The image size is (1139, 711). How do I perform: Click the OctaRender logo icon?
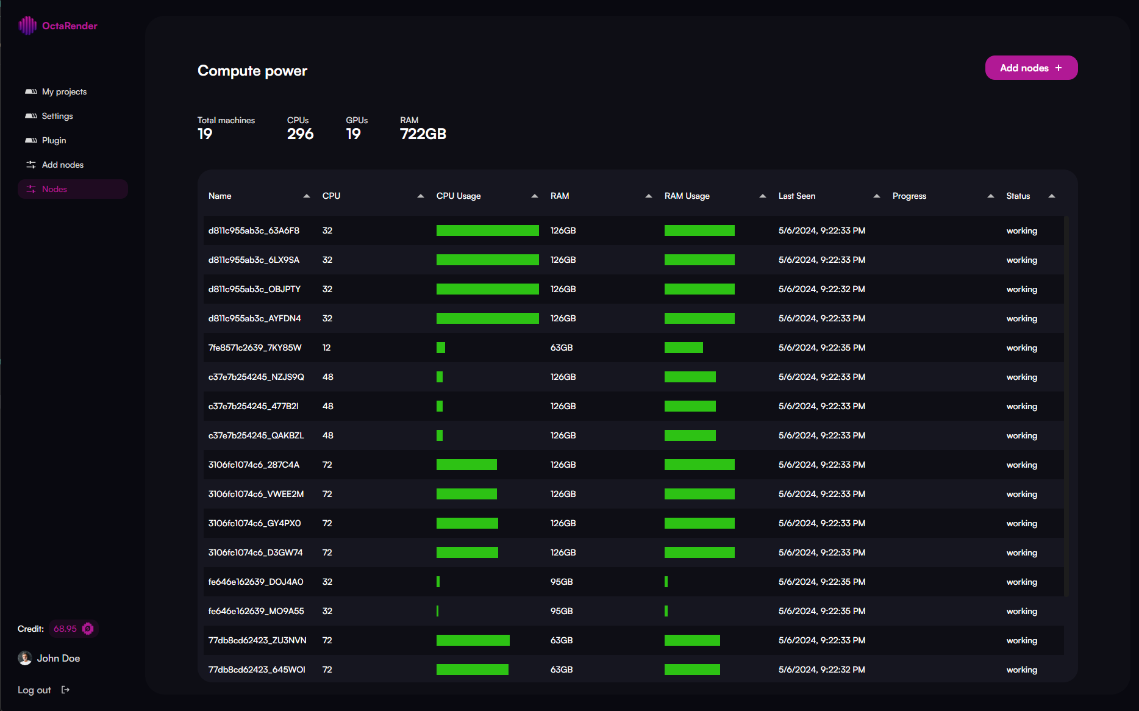[x=27, y=26]
